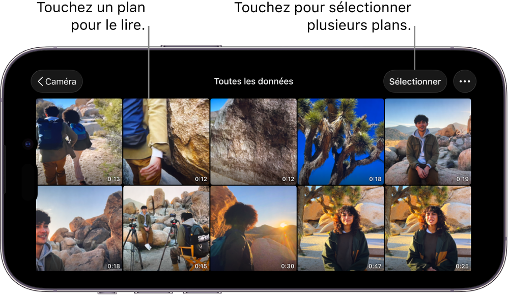Open the More options (⋯) menu
Screen dimensions: 508x295
pyautogui.click(x=465, y=81)
